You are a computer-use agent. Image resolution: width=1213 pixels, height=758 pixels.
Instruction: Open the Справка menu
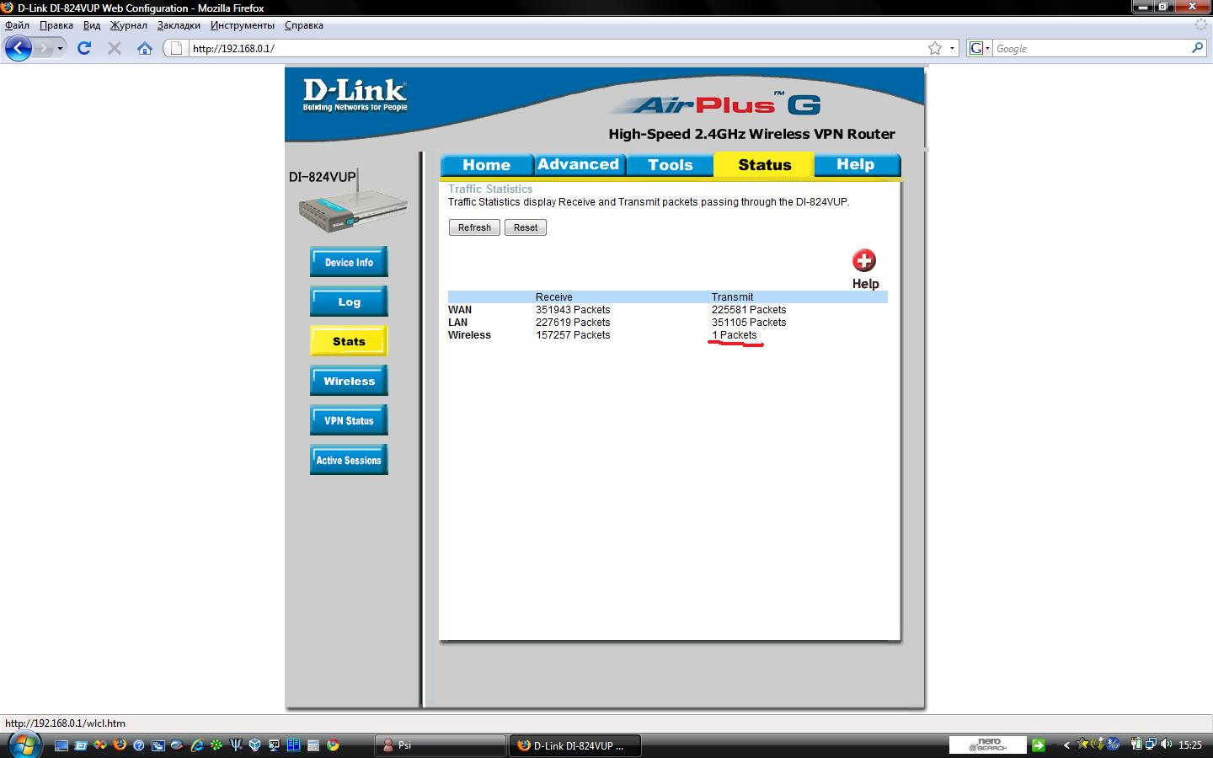point(304,25)
